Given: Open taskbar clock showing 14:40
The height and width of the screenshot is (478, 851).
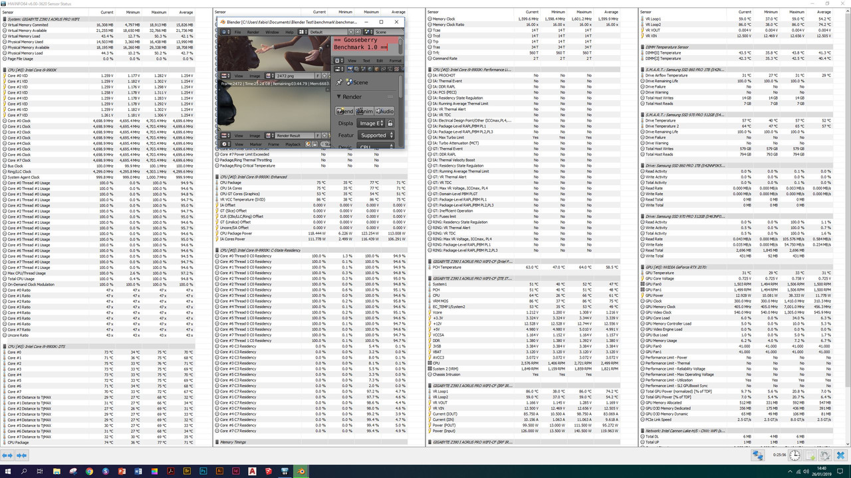Looking at the screenshot, I should tap(821, 471).
